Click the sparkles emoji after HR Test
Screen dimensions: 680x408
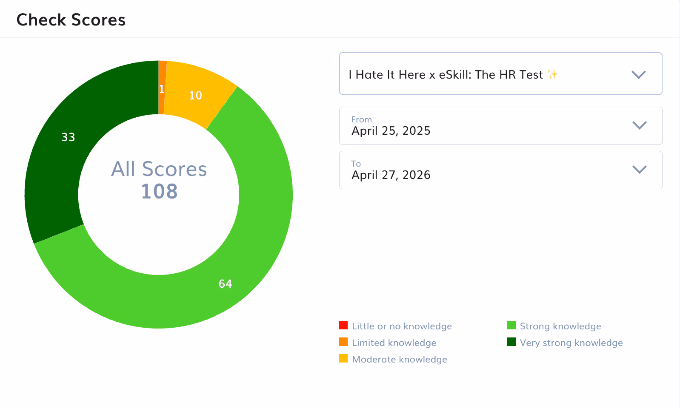click(x=552, y=74)
